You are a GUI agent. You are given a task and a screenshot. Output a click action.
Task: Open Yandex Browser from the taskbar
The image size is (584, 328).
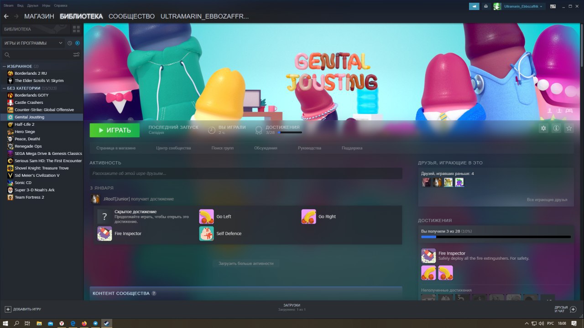pos(62,323)
